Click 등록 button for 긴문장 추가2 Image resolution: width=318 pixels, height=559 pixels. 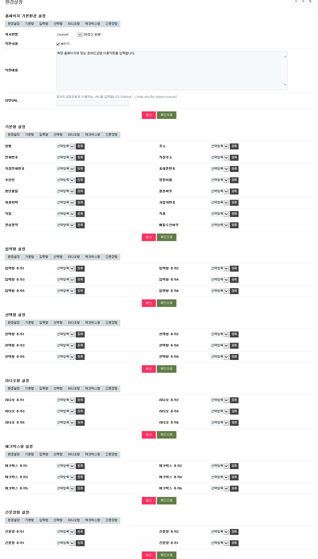(x=234, y=532)
